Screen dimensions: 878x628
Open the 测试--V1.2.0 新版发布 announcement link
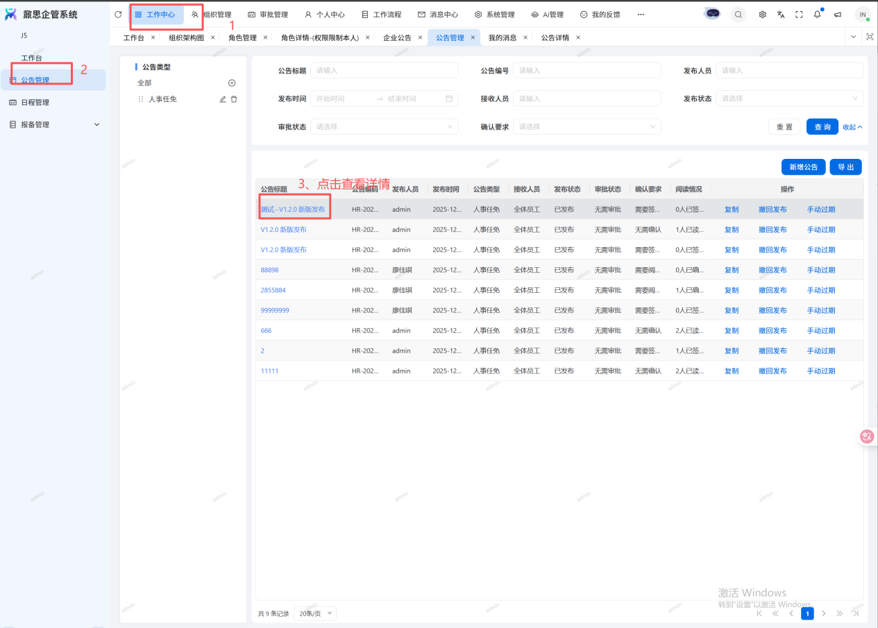[293, 210]
